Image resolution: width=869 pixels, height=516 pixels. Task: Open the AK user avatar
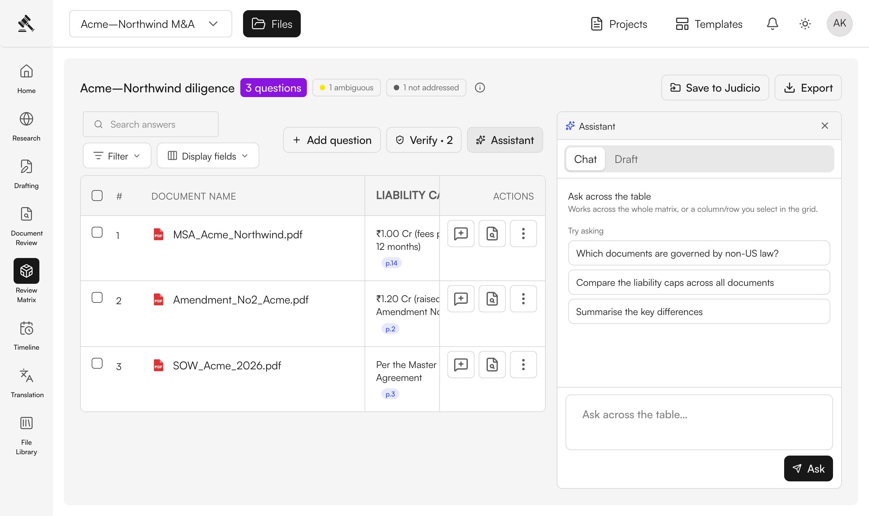point(839,24)
